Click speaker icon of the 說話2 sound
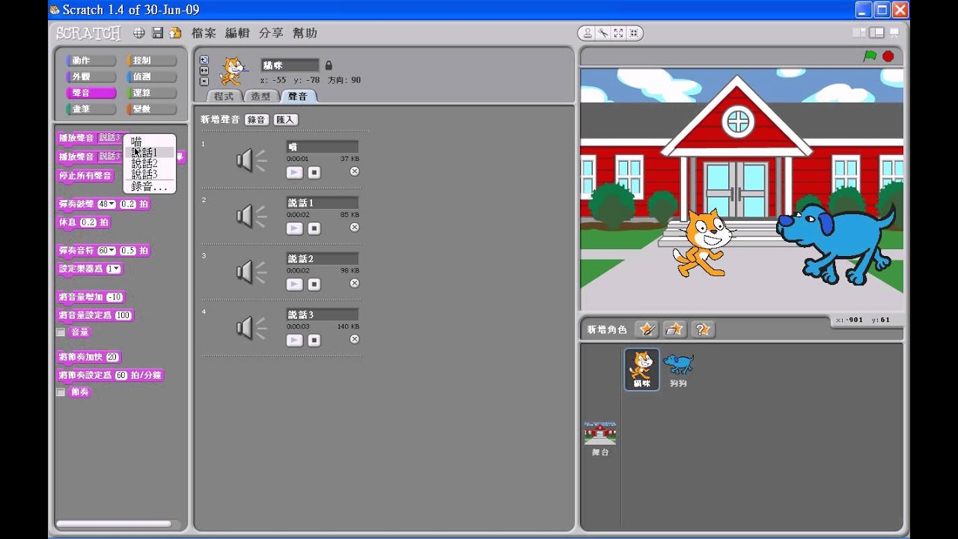Image resolution: width=958 pixels, height=539 pixels. point(251,272)
